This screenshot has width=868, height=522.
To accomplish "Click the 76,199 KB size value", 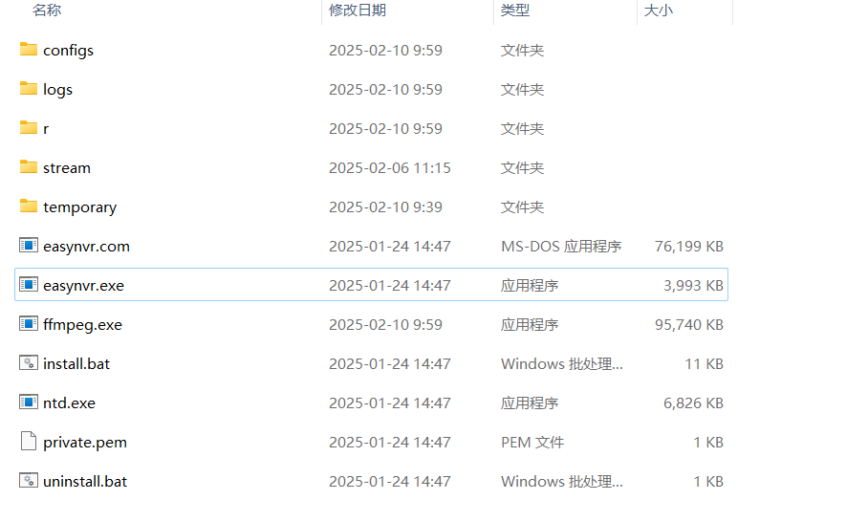I will pyautogui.click(x=688, y=247).
